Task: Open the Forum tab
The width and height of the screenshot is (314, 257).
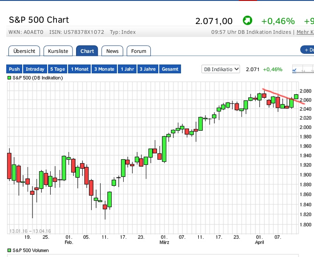Action: [139, 51]
